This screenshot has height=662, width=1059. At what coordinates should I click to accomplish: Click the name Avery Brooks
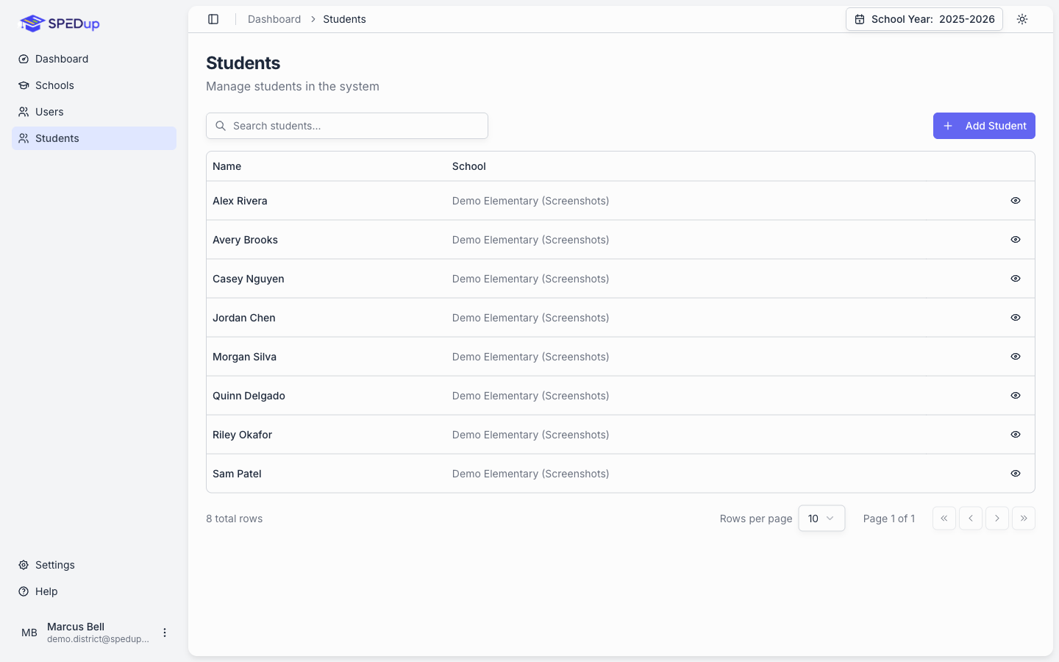[245, 240]
